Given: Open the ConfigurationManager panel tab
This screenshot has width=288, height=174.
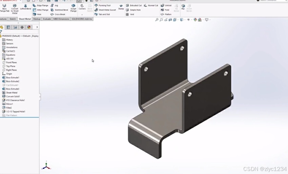Looking at the screenshot, I should coord(15,27).
